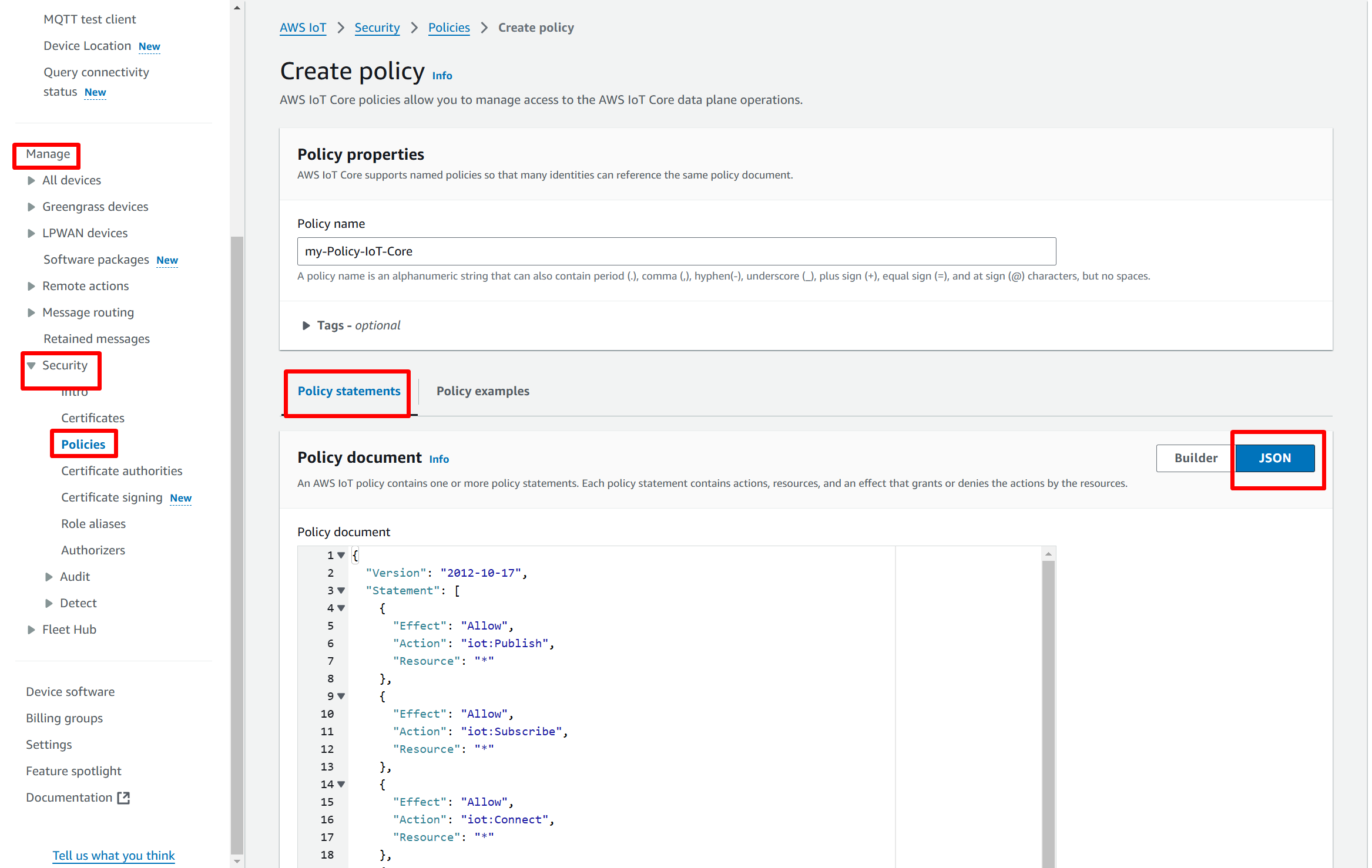The width and height of the screenshot is (1372, 868).
Task: Switch to Policy statements tab
Action: coord(349,391)
